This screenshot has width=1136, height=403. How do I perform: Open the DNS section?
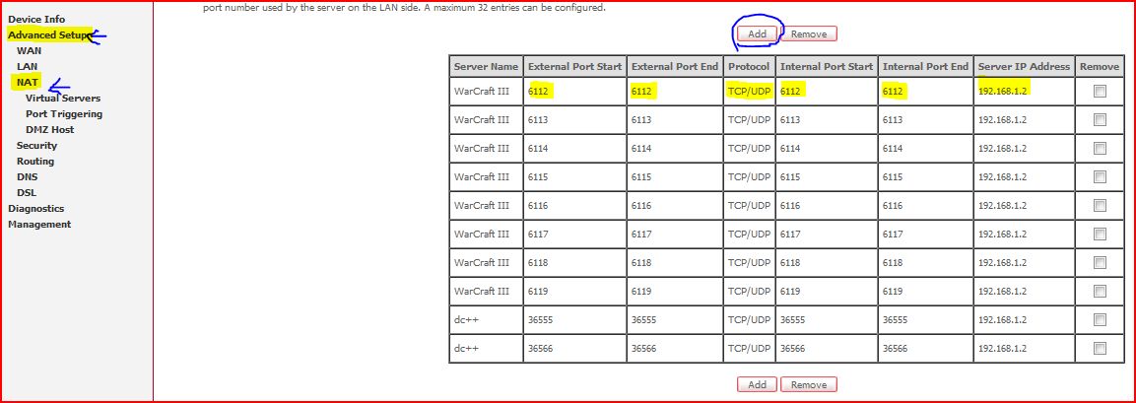coord(28,176)
